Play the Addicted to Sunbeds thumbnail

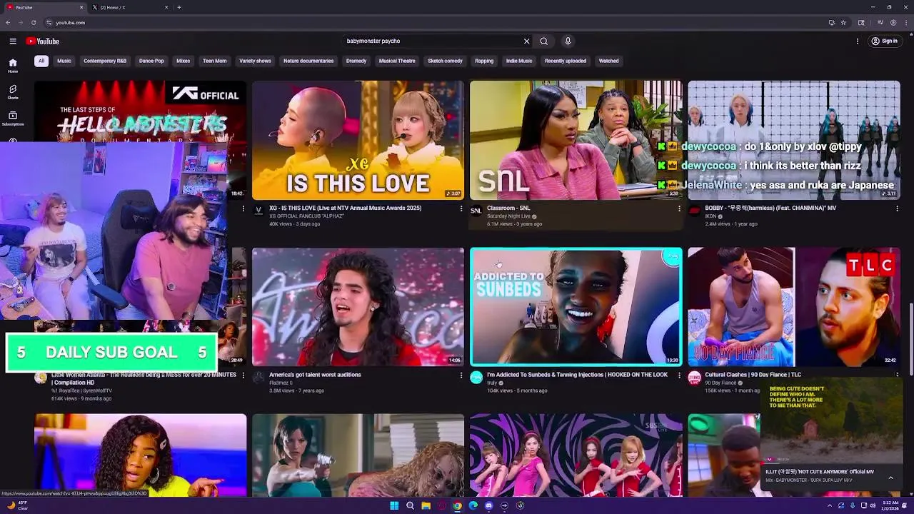coord(576,307)
